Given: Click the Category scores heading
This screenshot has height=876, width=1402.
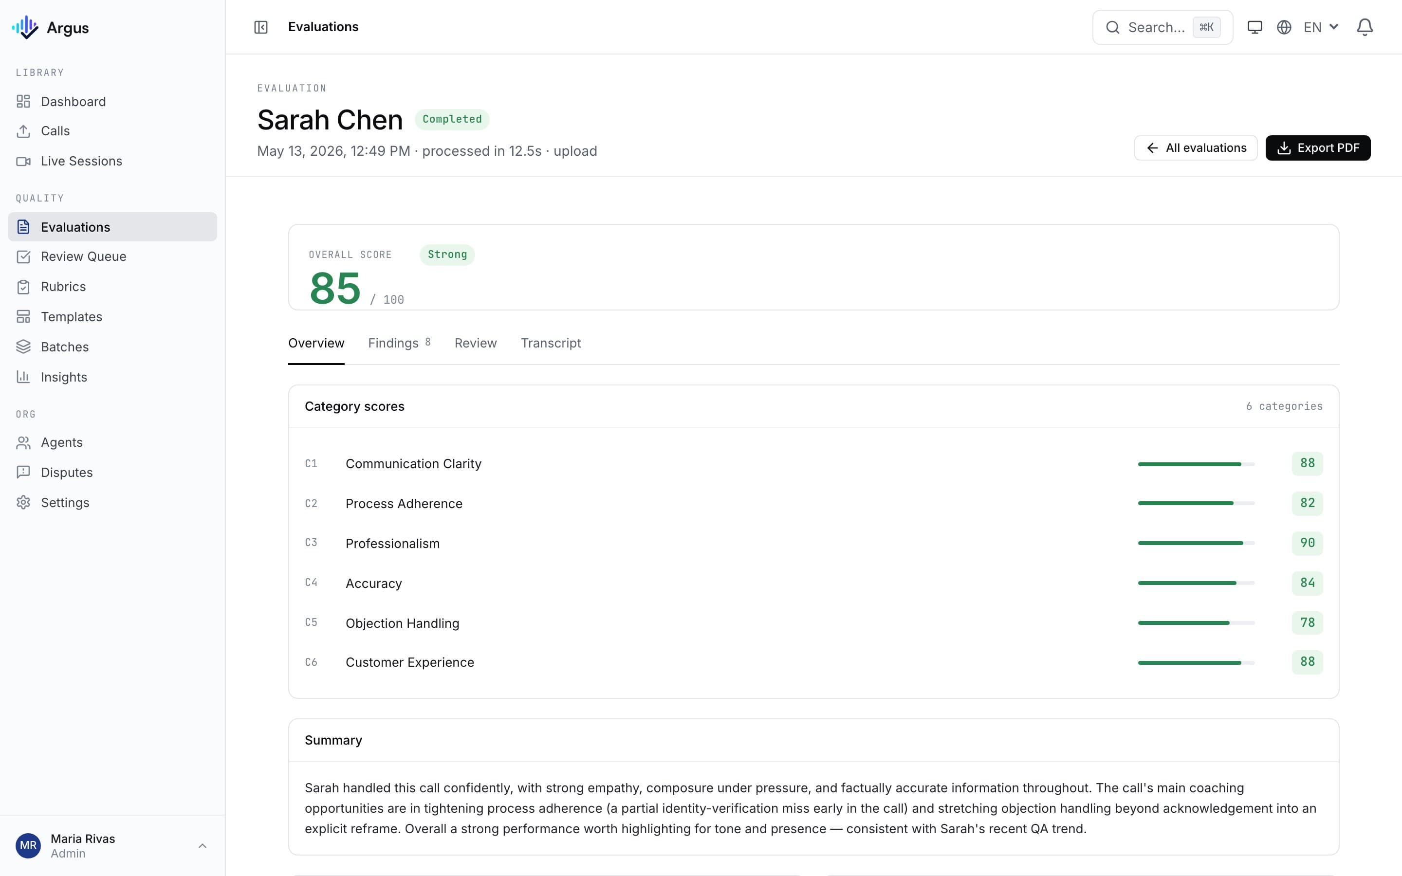Looking at the screenshot, I should tap(354, 407).
